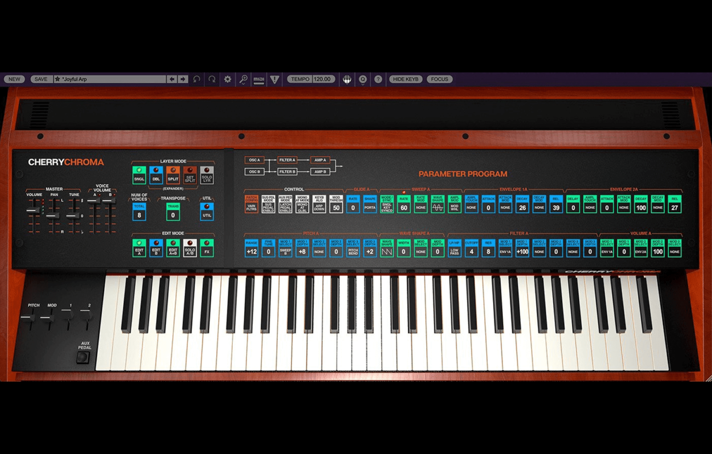Toggle SET SPLIT button
The width and height of the screenshot is (712, 454).
click(x=190, y=175)
